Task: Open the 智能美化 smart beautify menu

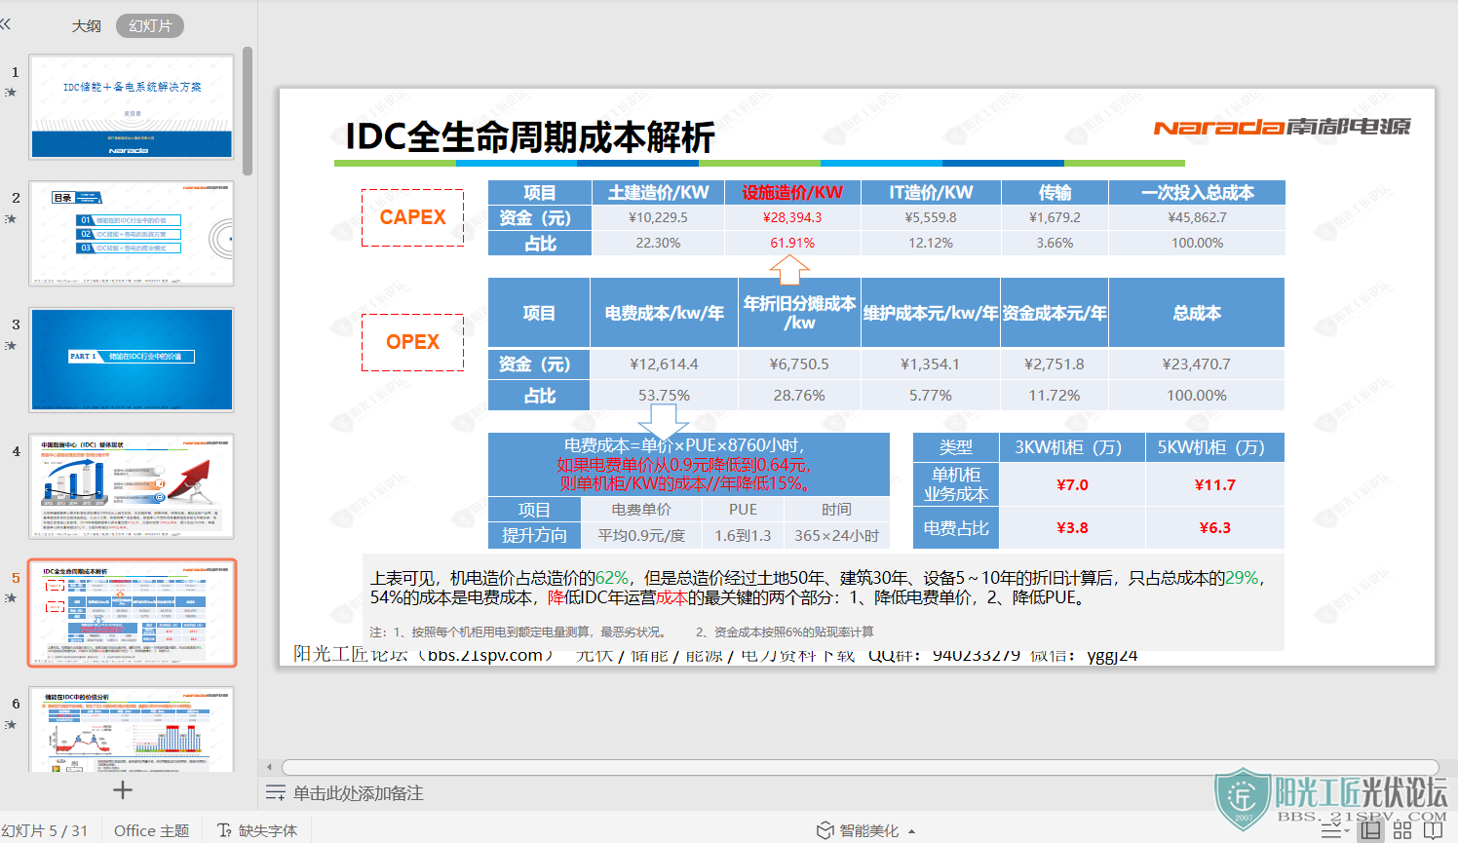Action: (x=867, y=830)
